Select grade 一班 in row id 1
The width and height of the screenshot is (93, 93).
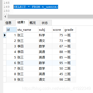70,35
